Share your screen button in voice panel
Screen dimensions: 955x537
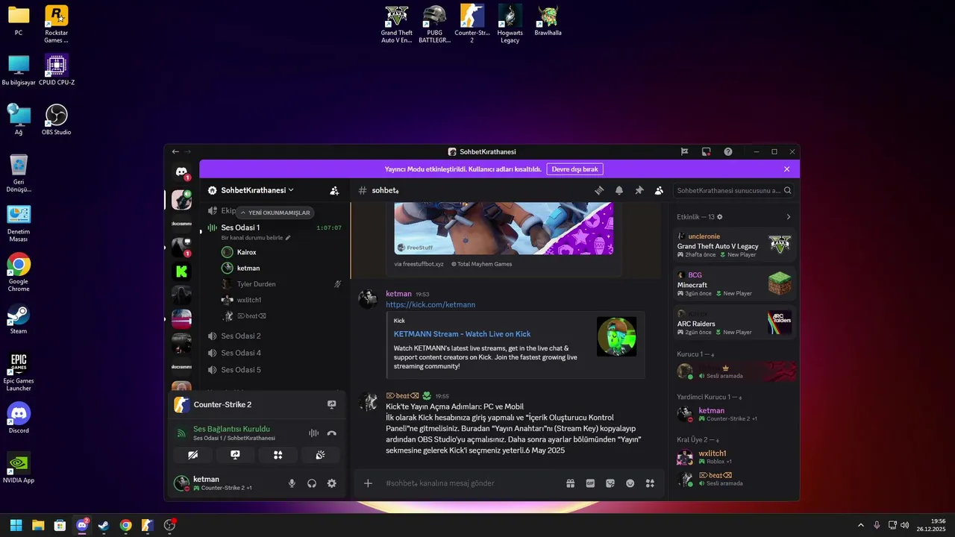click(x=235, y=454)
